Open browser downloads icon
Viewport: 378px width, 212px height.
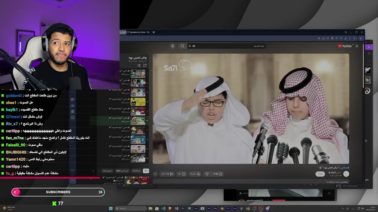(346, 38)
